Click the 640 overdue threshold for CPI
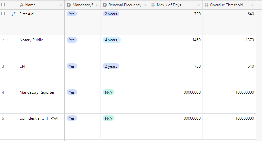Screen dimensions: 262x141 click(229, 74)
